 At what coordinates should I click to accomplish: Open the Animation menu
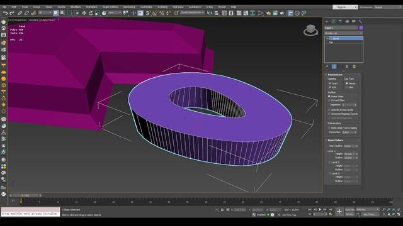click(91, 7)
